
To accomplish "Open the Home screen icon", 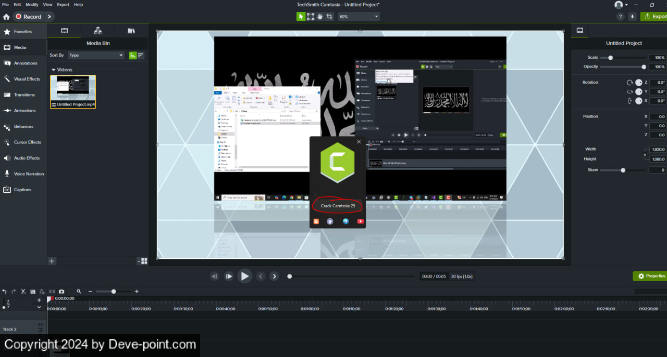I will click(x=6, y=17).
